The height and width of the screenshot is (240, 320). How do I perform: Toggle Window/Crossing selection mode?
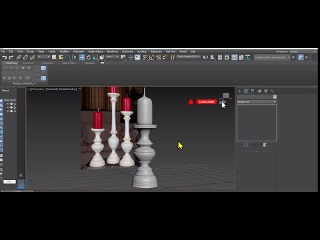[x=74, y=57]
